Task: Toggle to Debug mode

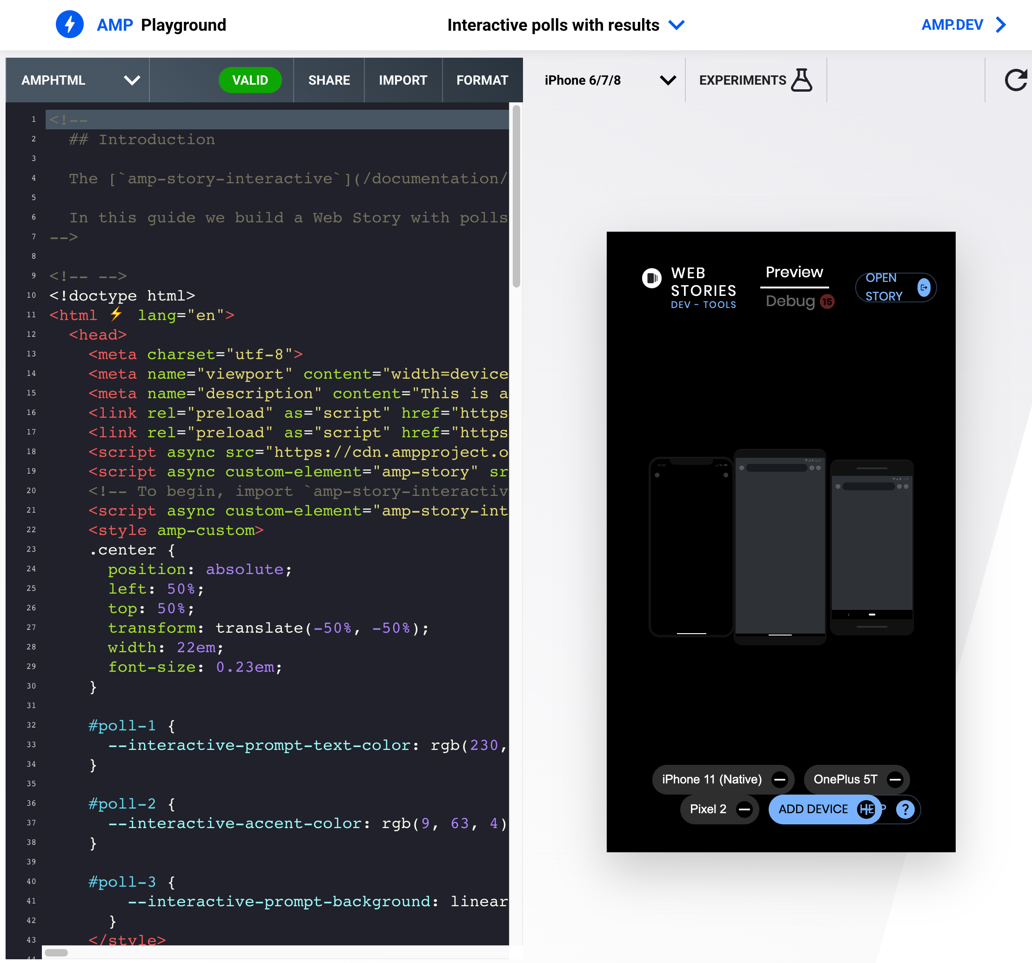Action: click(790, 301)
